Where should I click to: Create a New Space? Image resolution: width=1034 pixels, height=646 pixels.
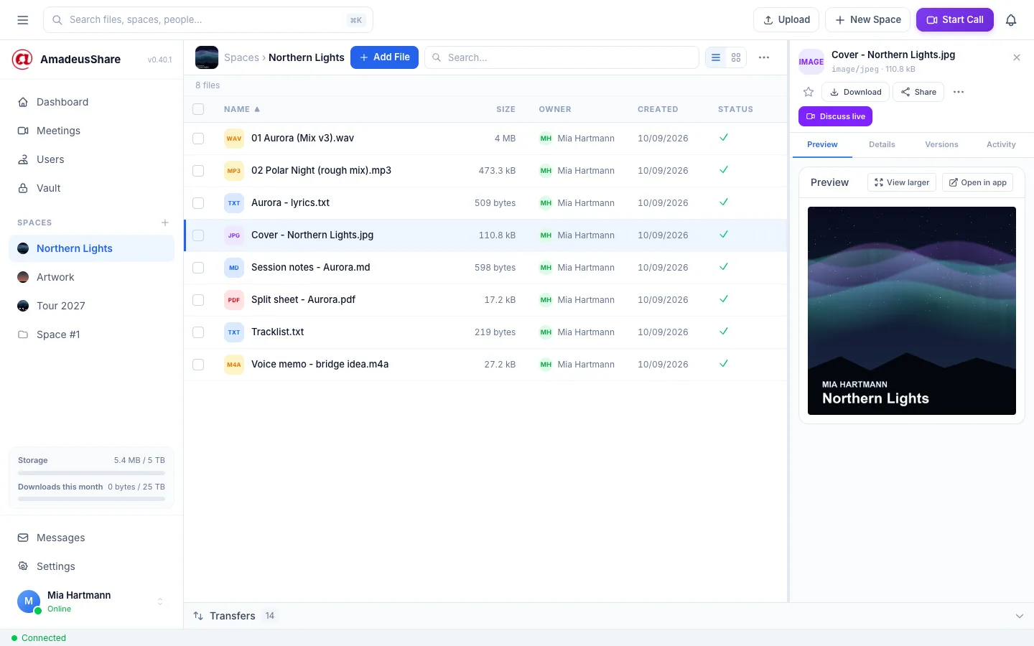pos(868,20)
